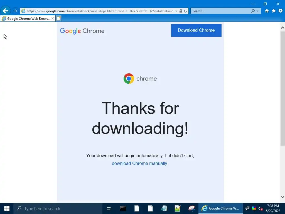Image resolution: width=285 pixels, height=214 pixels.
Task: Open the address bar autocomplete dropdown arrow
Action: pos(176,11)
